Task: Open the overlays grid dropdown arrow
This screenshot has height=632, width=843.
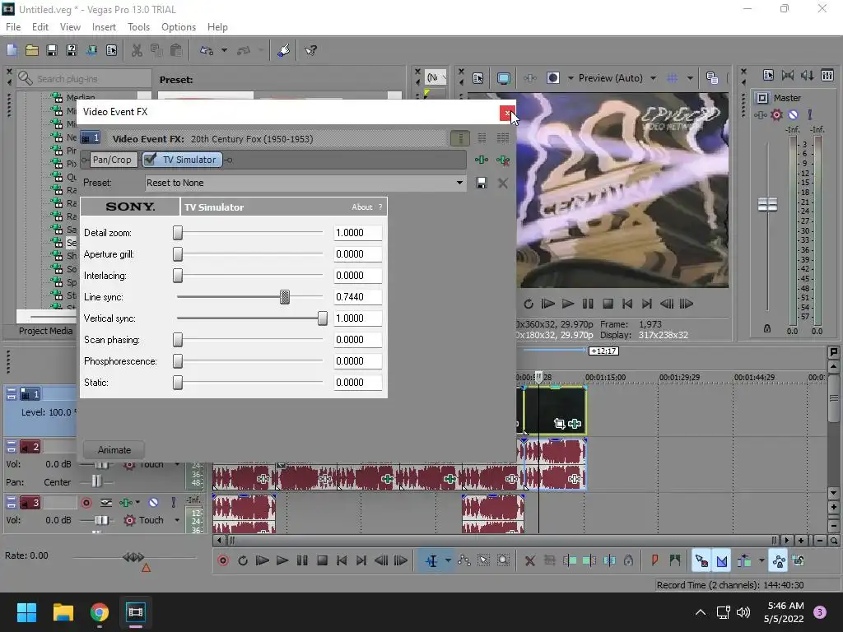Action: [690, 78]
